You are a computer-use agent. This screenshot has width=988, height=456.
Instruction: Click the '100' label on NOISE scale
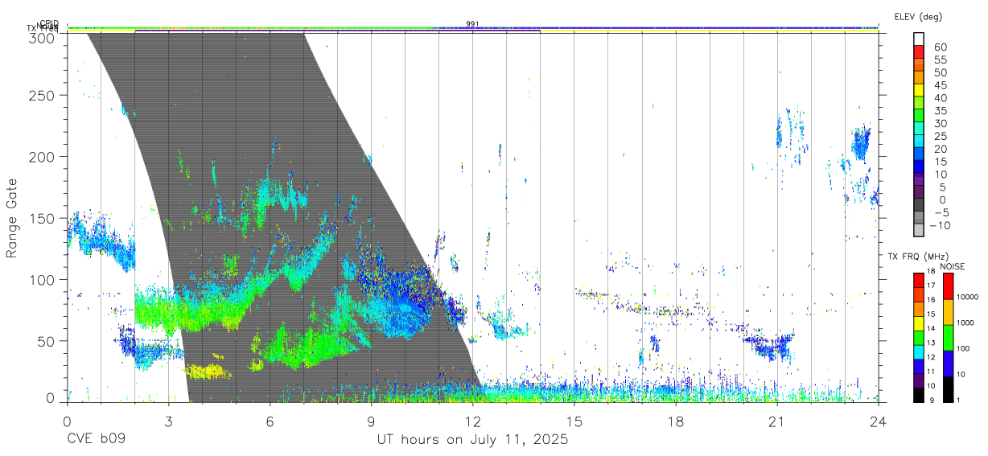coord(963,348)
